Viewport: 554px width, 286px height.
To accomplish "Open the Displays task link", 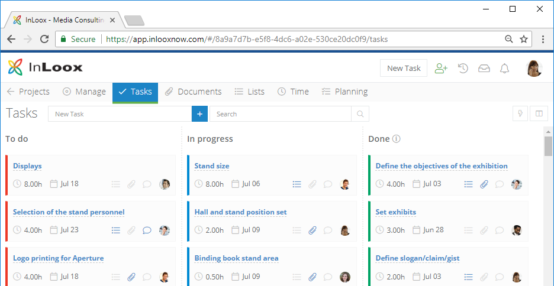I will click(27, 165).
